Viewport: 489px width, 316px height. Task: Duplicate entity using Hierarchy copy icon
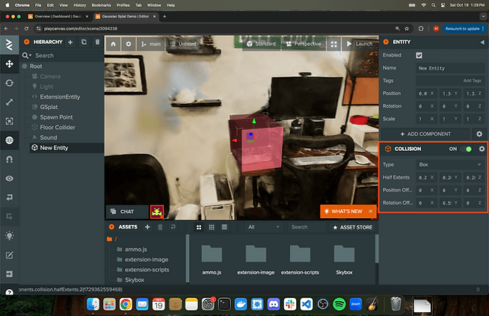pos(83,43)
